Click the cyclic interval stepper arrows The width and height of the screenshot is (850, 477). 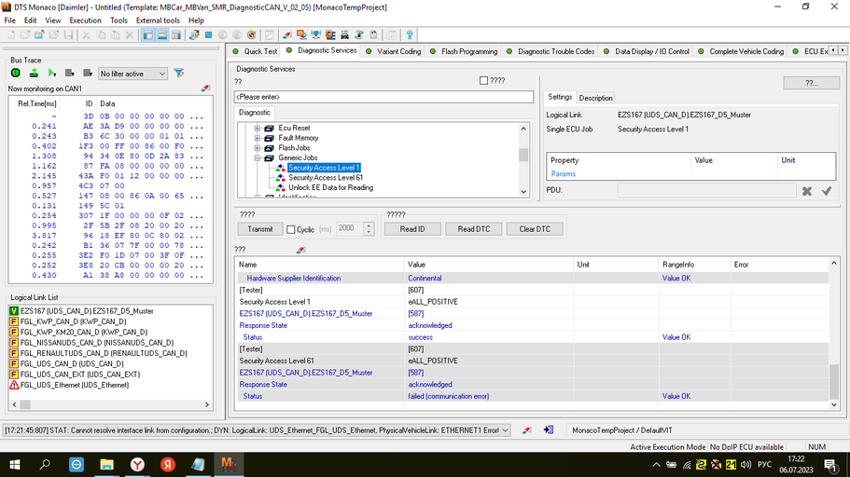pyautogui.click(x=369, y=229)
